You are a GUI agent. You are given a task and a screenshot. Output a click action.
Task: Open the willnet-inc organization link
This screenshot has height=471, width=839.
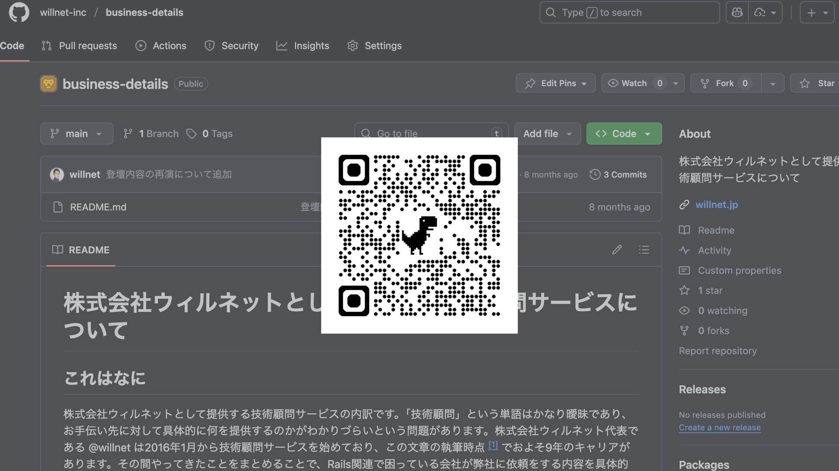click(63, 13)
